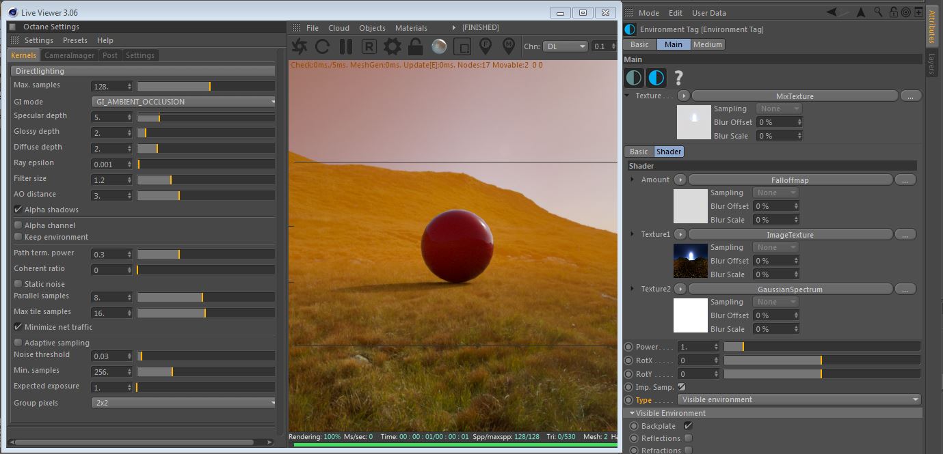Click the Octane send scene aperture icon

300,46
